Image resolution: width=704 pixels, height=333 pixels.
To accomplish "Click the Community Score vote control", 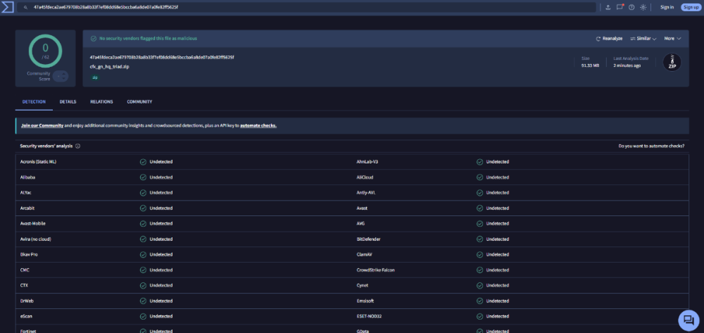I will point(60,76).
